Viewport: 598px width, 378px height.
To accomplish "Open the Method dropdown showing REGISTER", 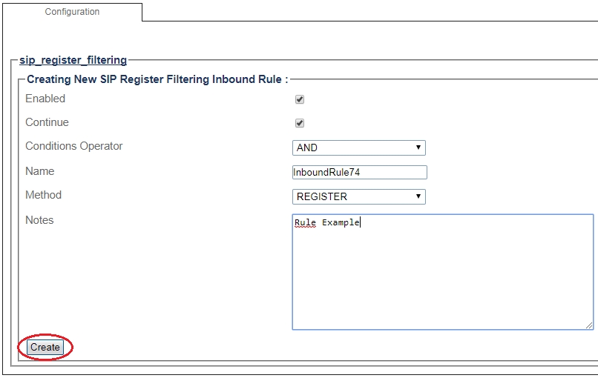I will tap(358, 196).
